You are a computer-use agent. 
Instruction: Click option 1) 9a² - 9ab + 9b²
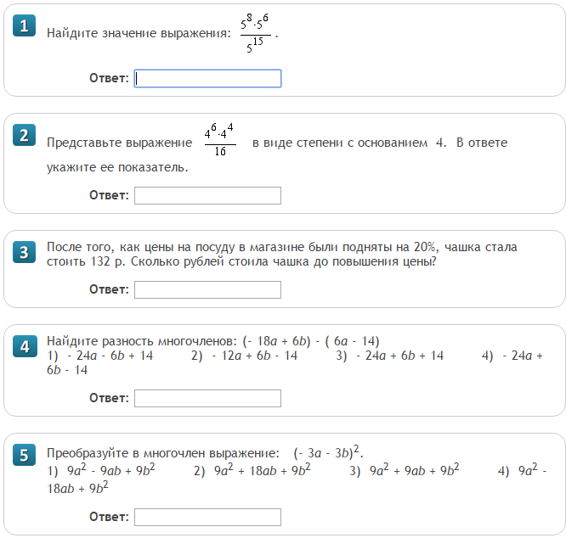pyautogui.click(x=101, y=471)
